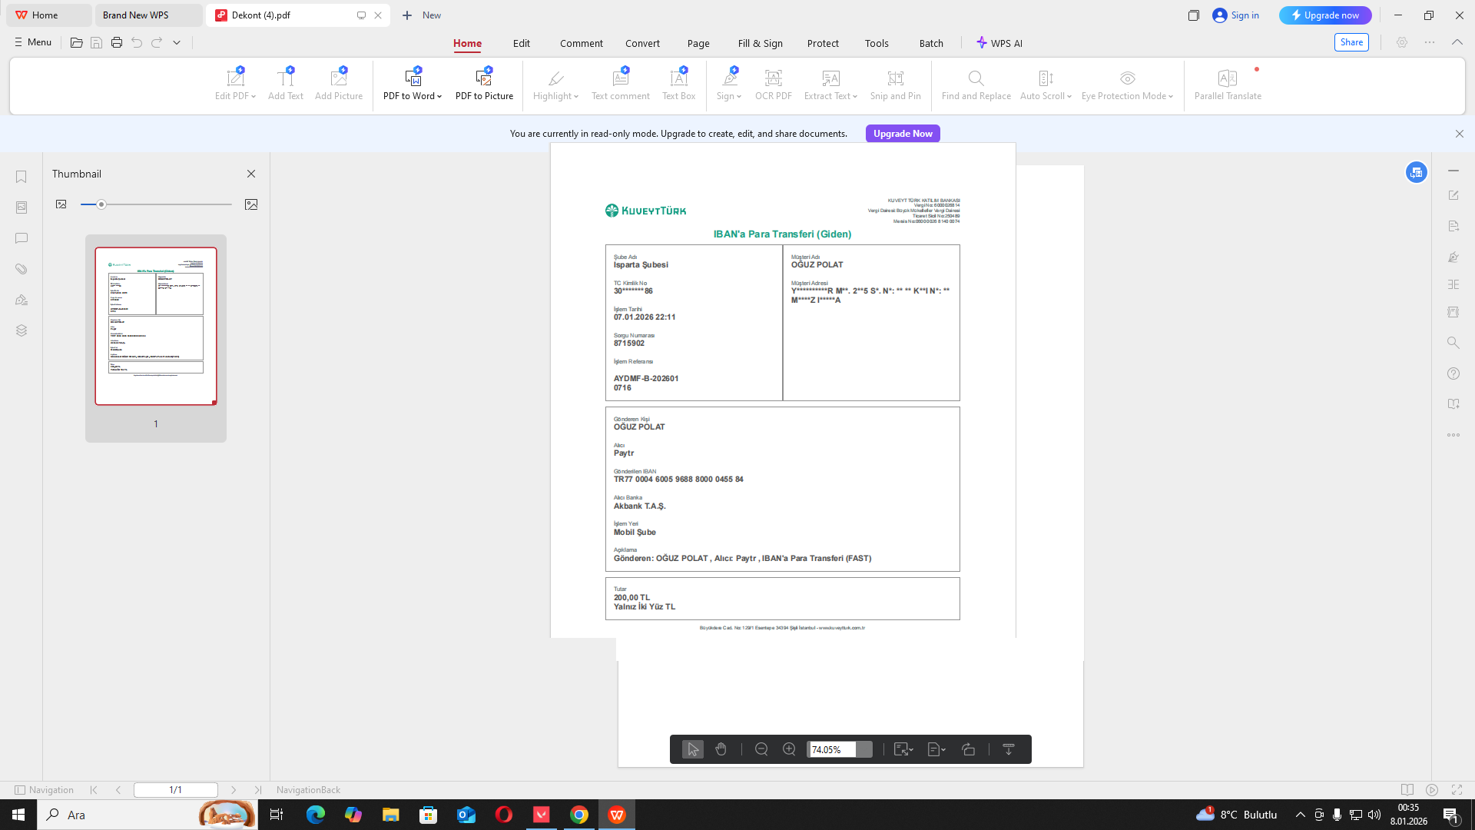Click the print icon in quick access bar
Viewport: 1475px width, 830px height.
click(117, 43)
